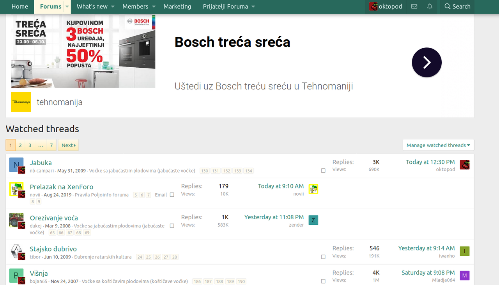499x285 pixels.
Task: Select the Forums tab
Action: tap(51, 6)
